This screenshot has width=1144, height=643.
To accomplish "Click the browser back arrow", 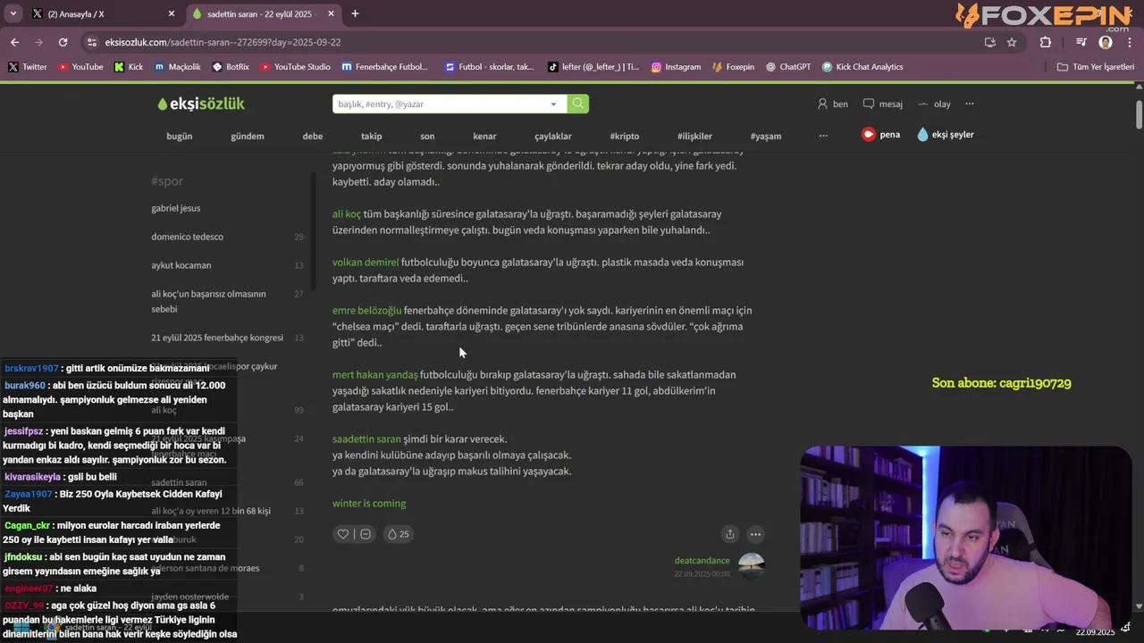I will click(x=14, y=42).
